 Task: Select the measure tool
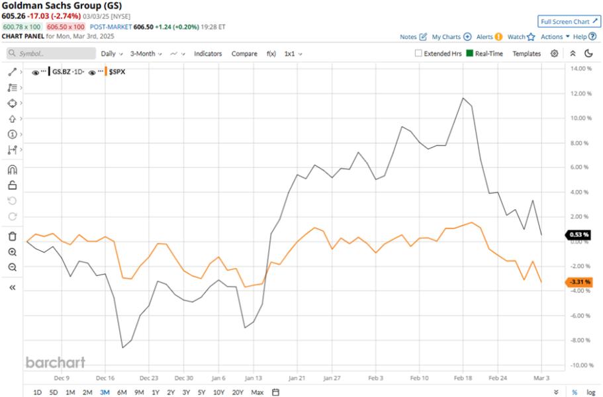pos(13,150)
